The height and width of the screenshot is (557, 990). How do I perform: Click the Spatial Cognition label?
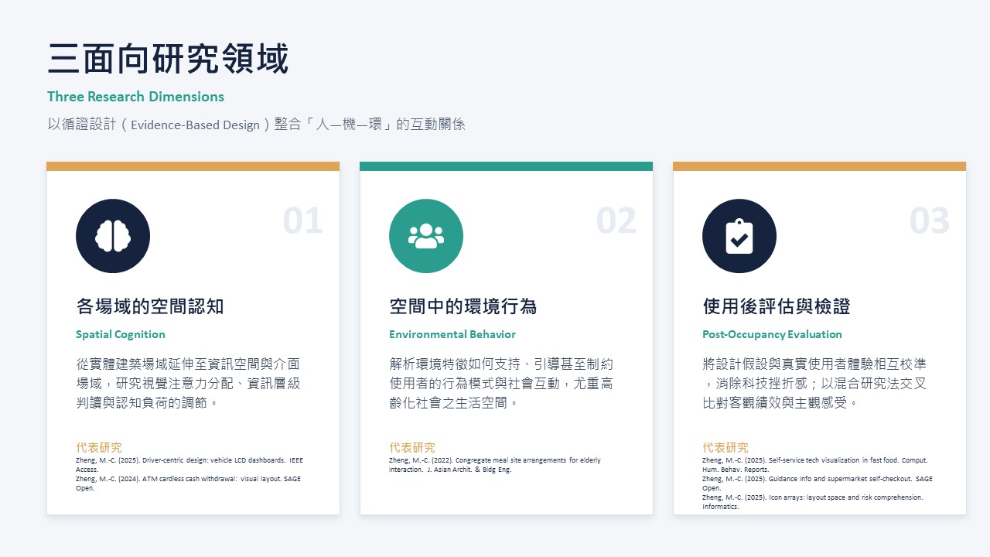coord(121,334)
